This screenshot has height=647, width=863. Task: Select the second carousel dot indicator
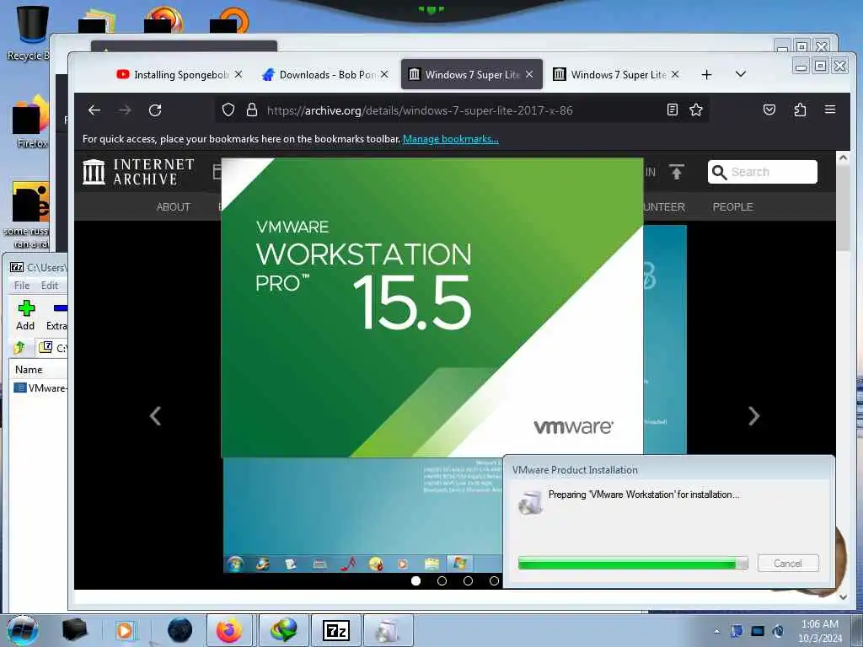(442, 581)
